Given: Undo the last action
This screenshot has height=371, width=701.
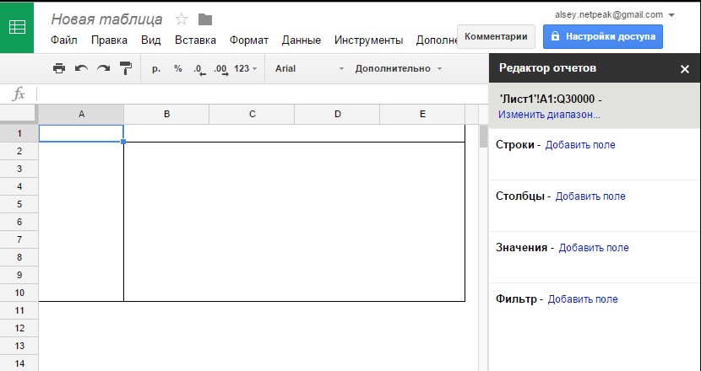Looking at the screenshot, I should 81,68.
